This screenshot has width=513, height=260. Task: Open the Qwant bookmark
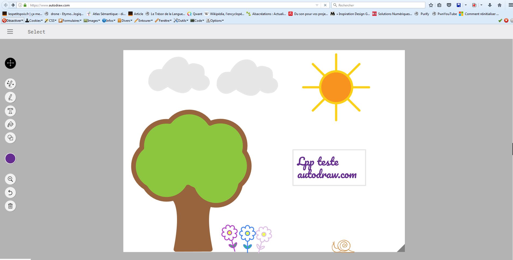coord(195,14)
